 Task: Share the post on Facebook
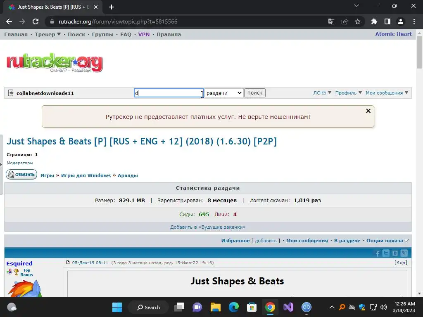[x=377, y=253]
